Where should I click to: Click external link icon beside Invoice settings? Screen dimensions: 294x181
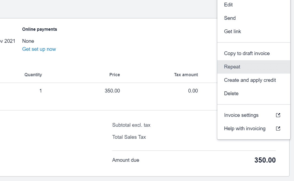[278, 115]
